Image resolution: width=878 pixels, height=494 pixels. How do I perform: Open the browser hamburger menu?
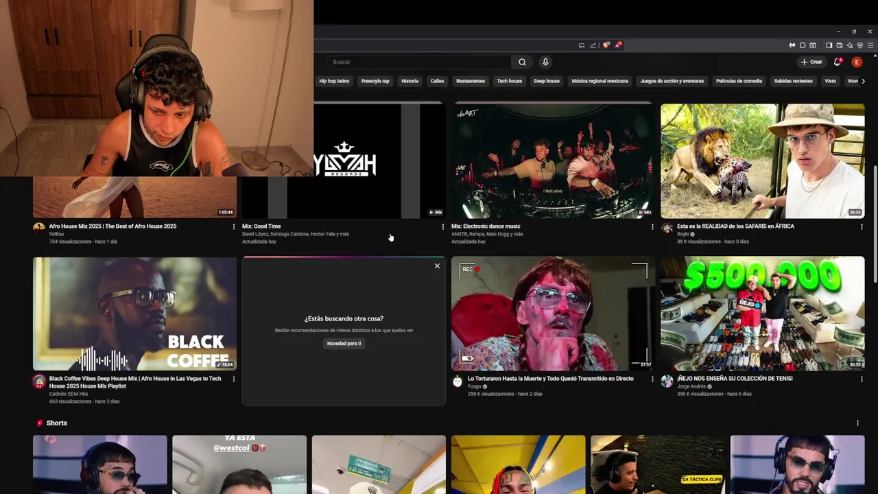(x=870, y=45)
